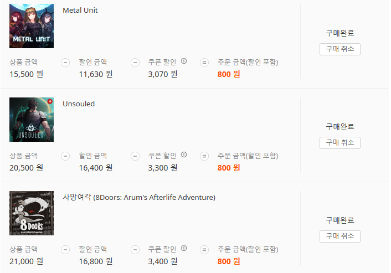This screenshot has height=273, width=391.
Task: Click the 800 원 order total for Metal Unit
Action: click(229, 74)
